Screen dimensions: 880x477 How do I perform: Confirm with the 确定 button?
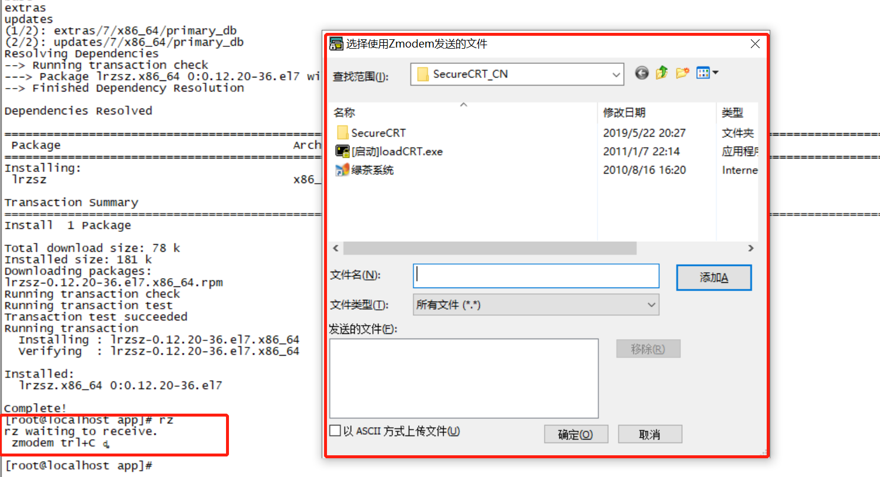(x=576, y=434)
